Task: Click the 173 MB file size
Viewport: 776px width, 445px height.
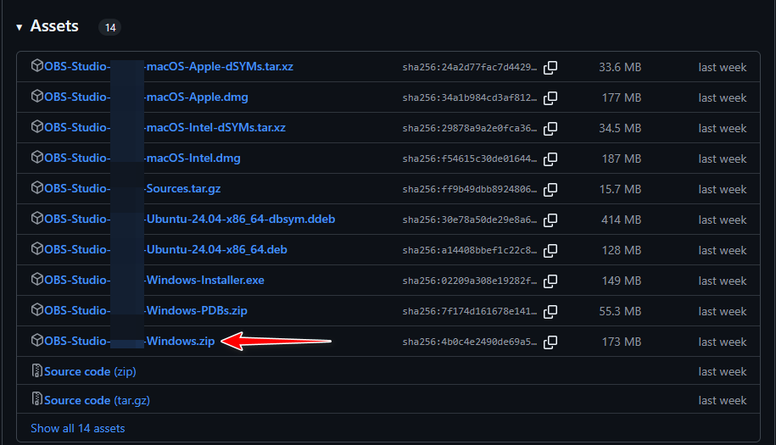Action: click(622, 342)
